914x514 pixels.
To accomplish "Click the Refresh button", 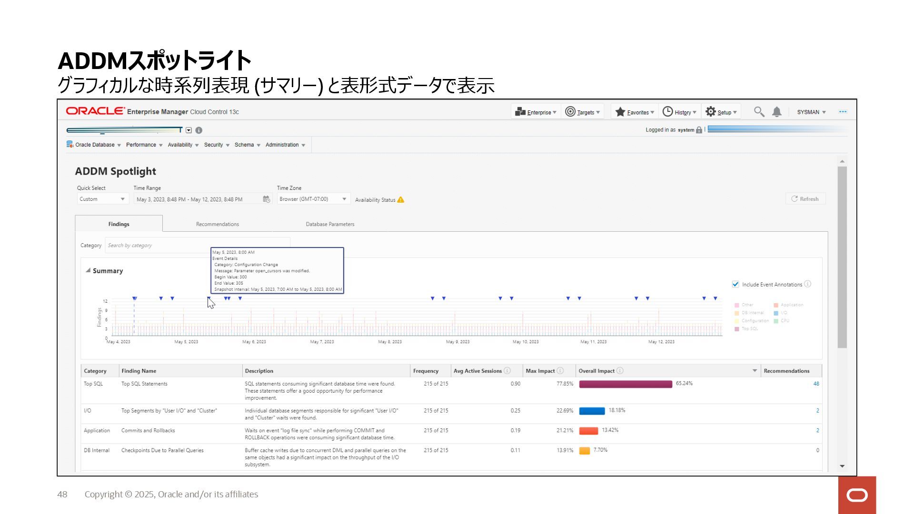I will (x=805, y=199).
